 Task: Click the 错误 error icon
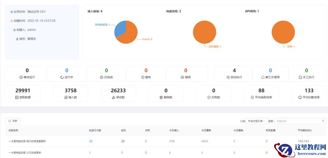pos(182,77)
